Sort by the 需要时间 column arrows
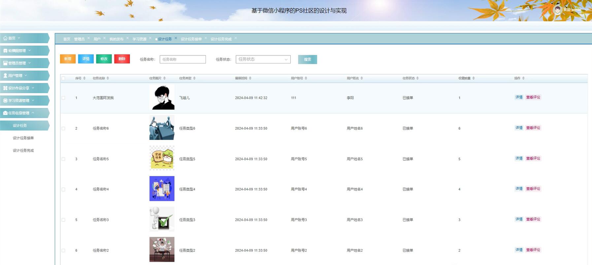 (250, 78)
